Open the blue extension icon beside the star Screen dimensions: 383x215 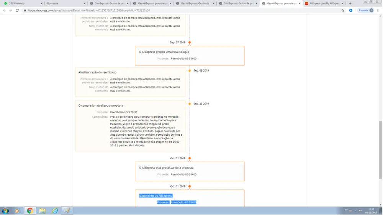351,10
